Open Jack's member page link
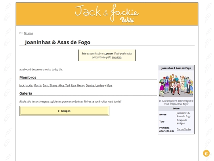This screenshot has height=161, width=214. 21,85
